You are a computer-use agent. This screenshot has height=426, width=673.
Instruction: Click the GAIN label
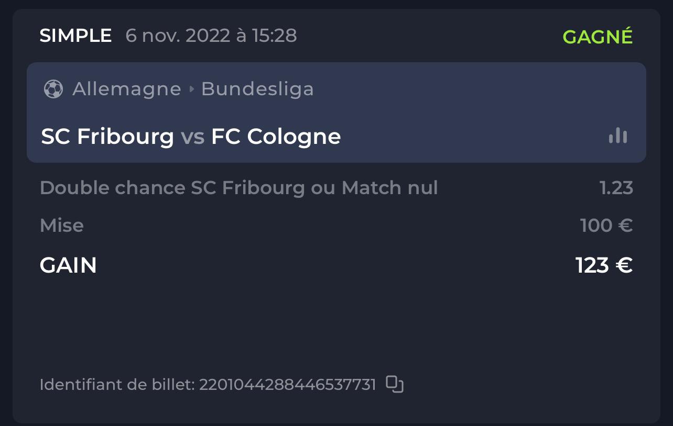coord(68,266)
